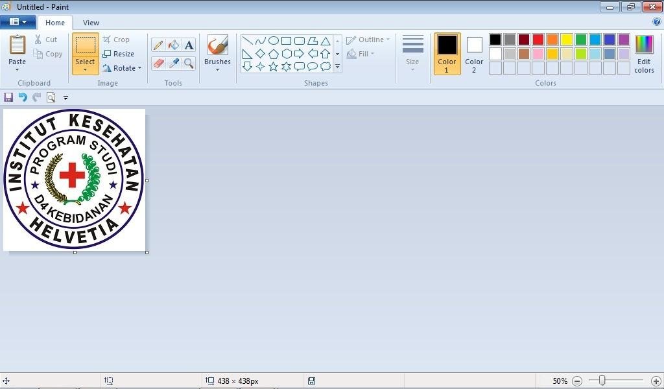Screen dimensions: 664x389
Task: Choose the red color swatch
Action: coord(538,40)
